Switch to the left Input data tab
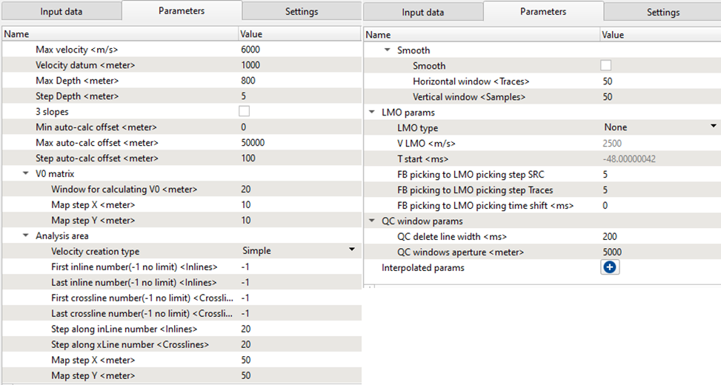 [61, 12]
